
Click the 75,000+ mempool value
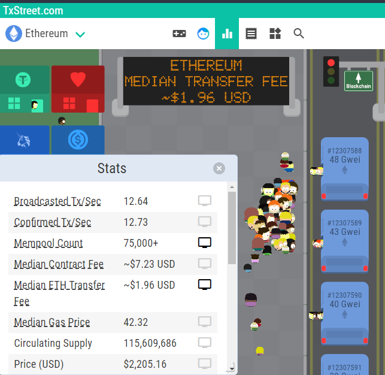(141, 243)
